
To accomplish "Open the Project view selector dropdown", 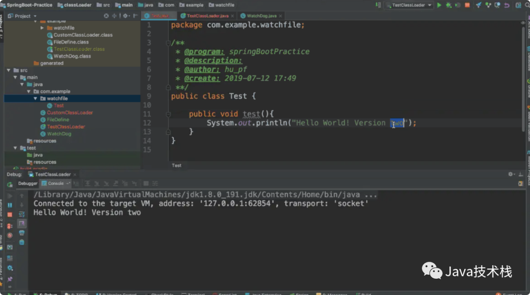I will [x=22, y=16].
